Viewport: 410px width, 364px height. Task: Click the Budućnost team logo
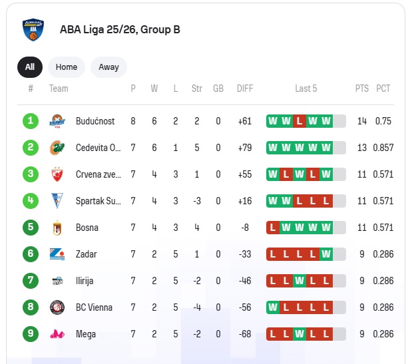(x=57, y=121)
